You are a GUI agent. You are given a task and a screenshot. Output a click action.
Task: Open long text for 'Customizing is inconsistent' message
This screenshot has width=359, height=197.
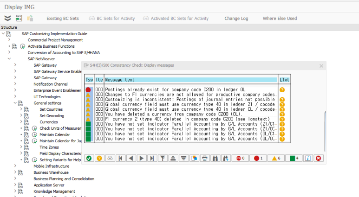[x=282, y=99]
